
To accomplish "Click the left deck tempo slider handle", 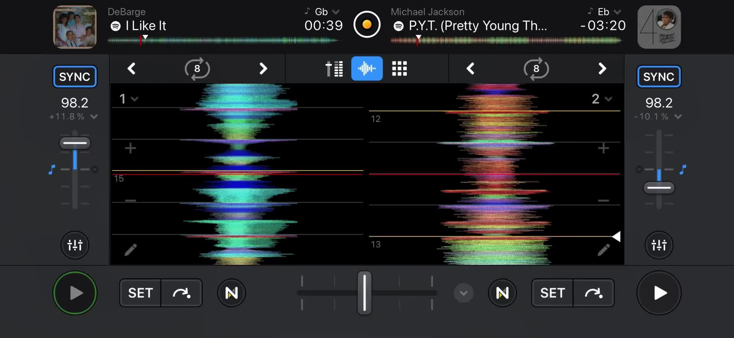I will tap(75, 143).
